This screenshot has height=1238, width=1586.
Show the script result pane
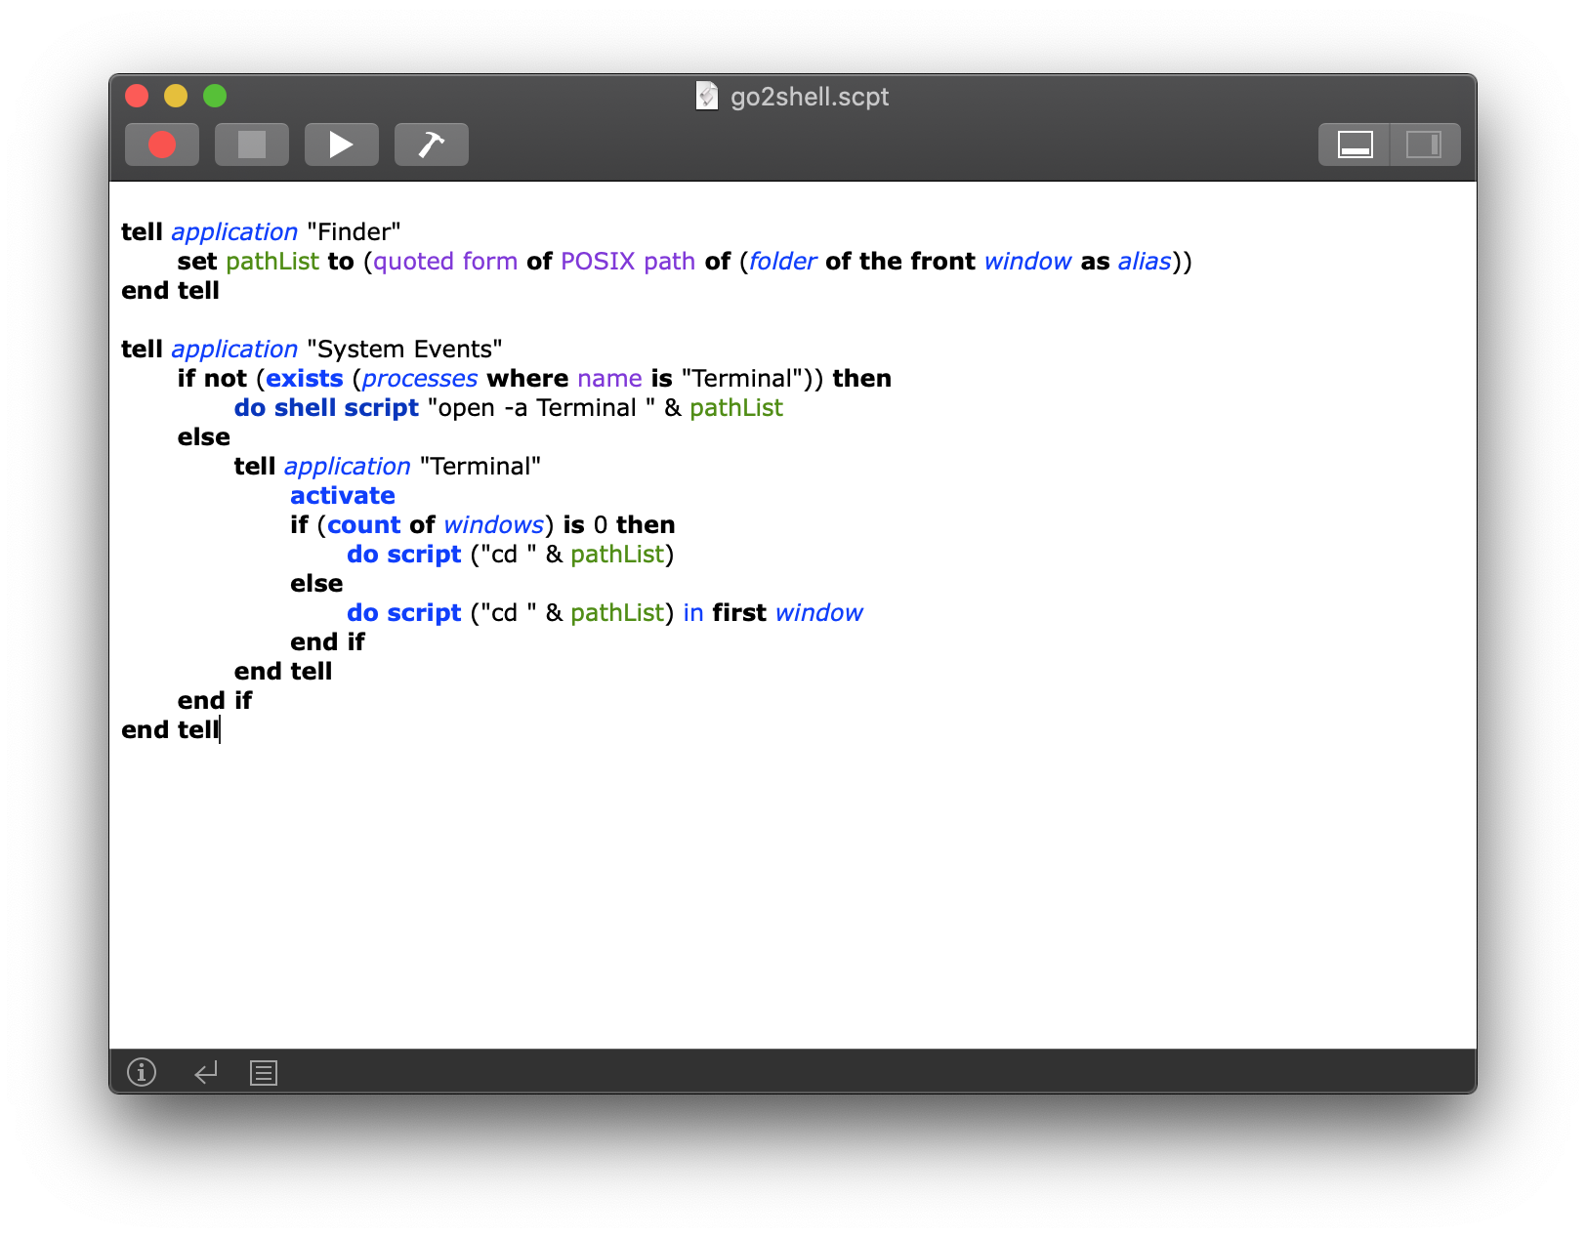[x=205, y=1072]
